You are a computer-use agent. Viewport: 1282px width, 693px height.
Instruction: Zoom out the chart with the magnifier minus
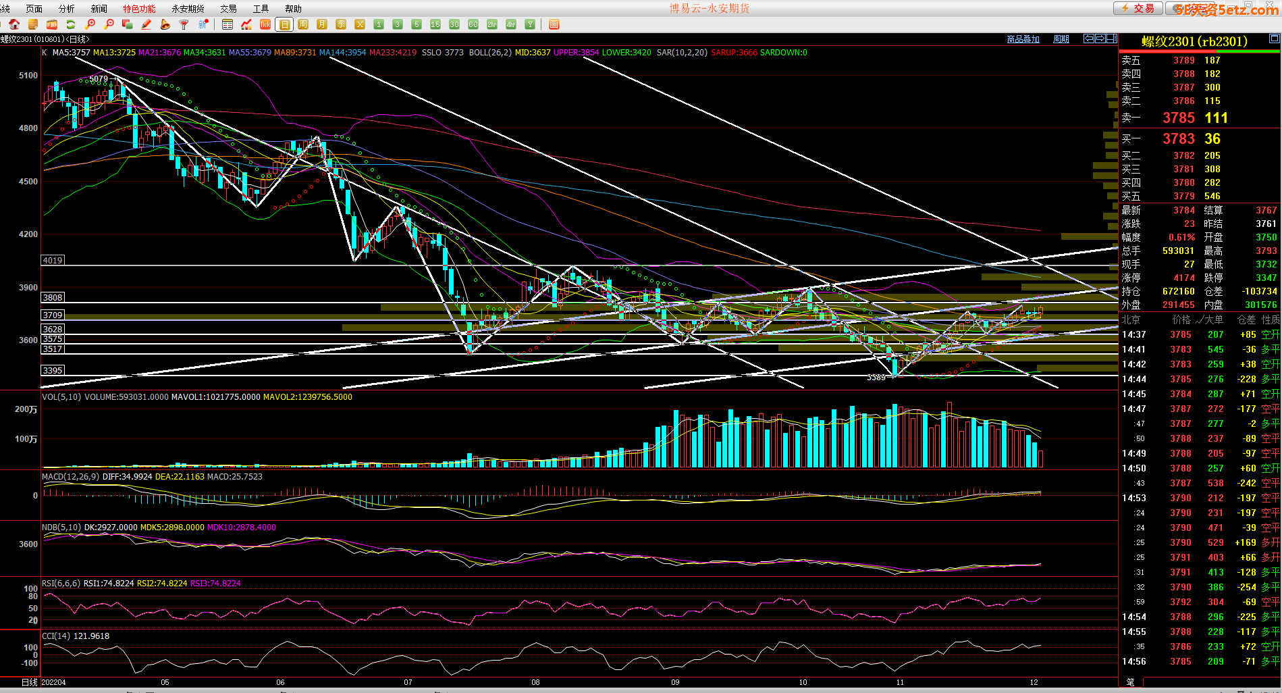(x=109, y=24)
